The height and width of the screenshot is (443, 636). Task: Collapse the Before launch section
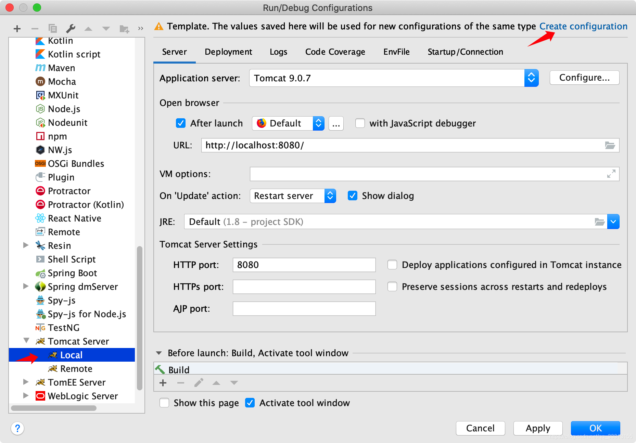pos(159,353)
